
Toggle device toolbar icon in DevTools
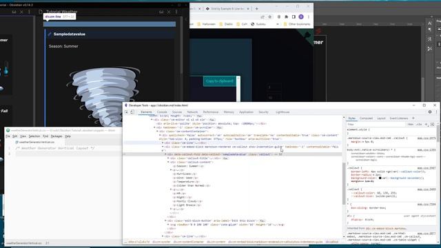tap(132, 112)
